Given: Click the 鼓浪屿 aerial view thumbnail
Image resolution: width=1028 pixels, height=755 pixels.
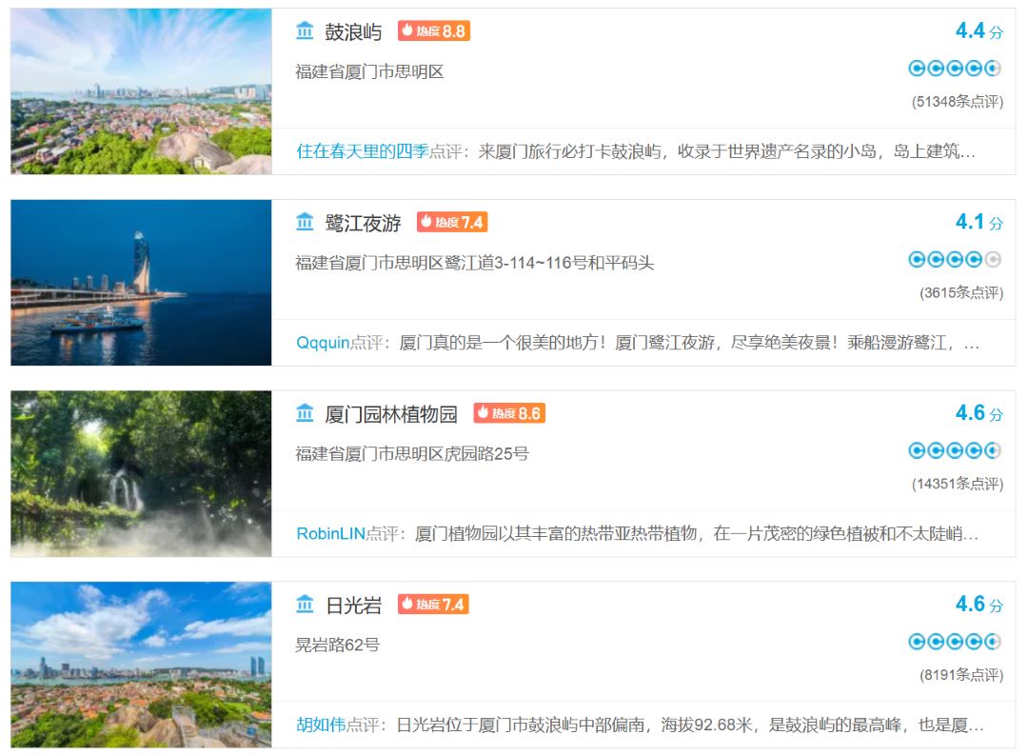Looking at the screenshot, I should click(141, 91).
